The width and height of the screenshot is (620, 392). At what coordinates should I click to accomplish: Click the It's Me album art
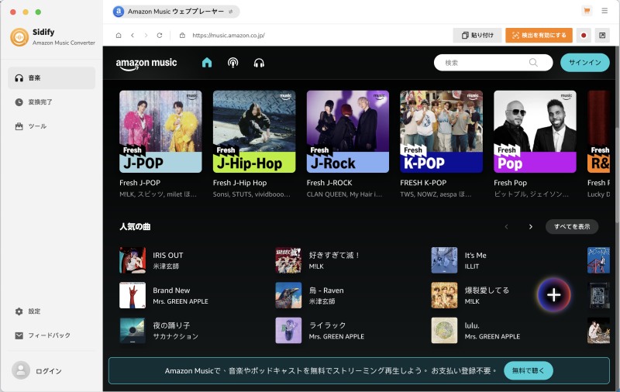[x=444, y=260]
